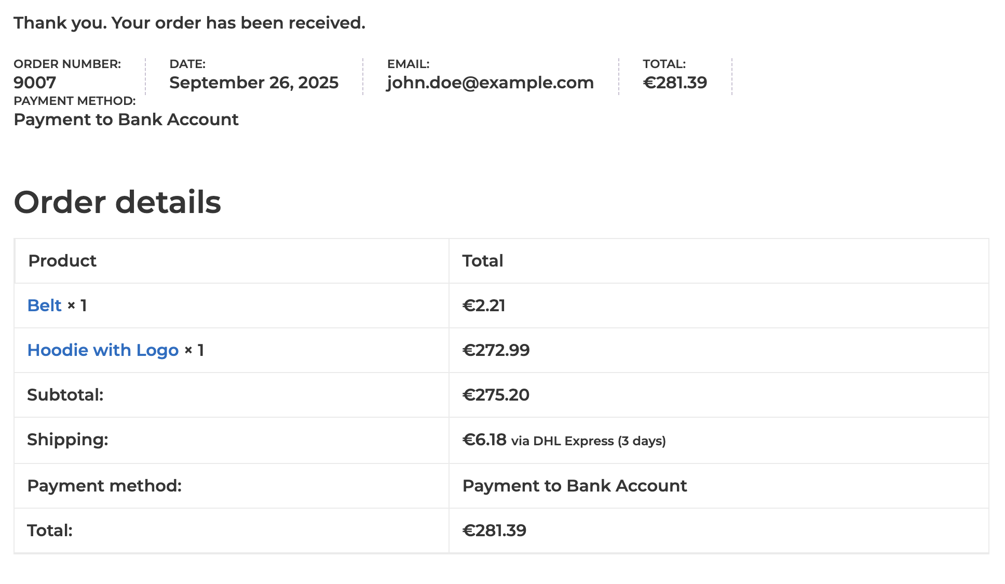Click the date September 26, 2025
Screen dimensions: 1005x584
tap(254, 83)
